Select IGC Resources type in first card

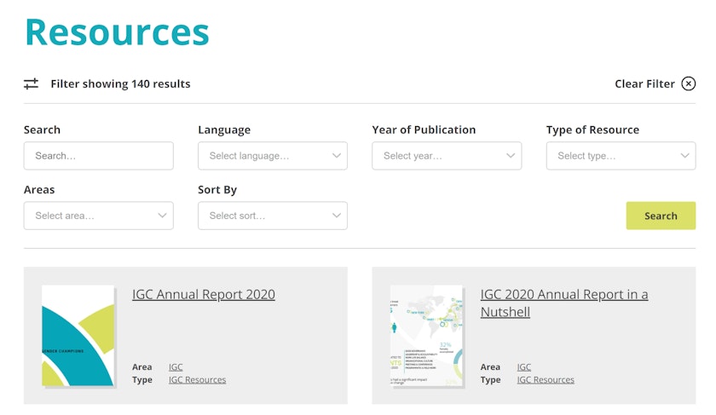point(197,380)
